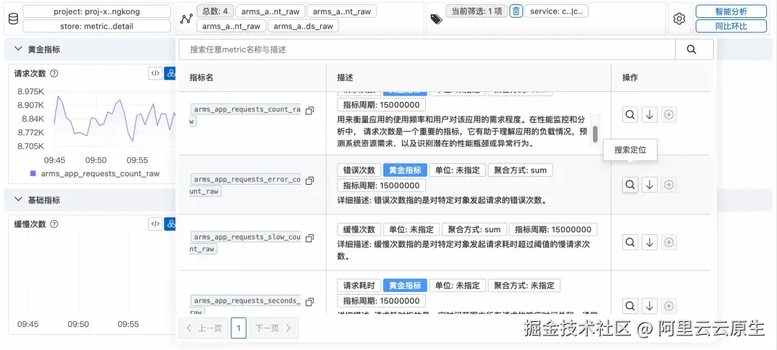This screenshot has height=350, width=777.
Task: Click the 聚合方式: sum tag in error_count_raw row
Action: point(520,170)
